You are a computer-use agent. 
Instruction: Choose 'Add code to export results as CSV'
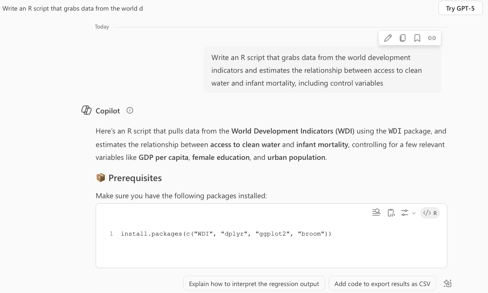click(382, 283)
